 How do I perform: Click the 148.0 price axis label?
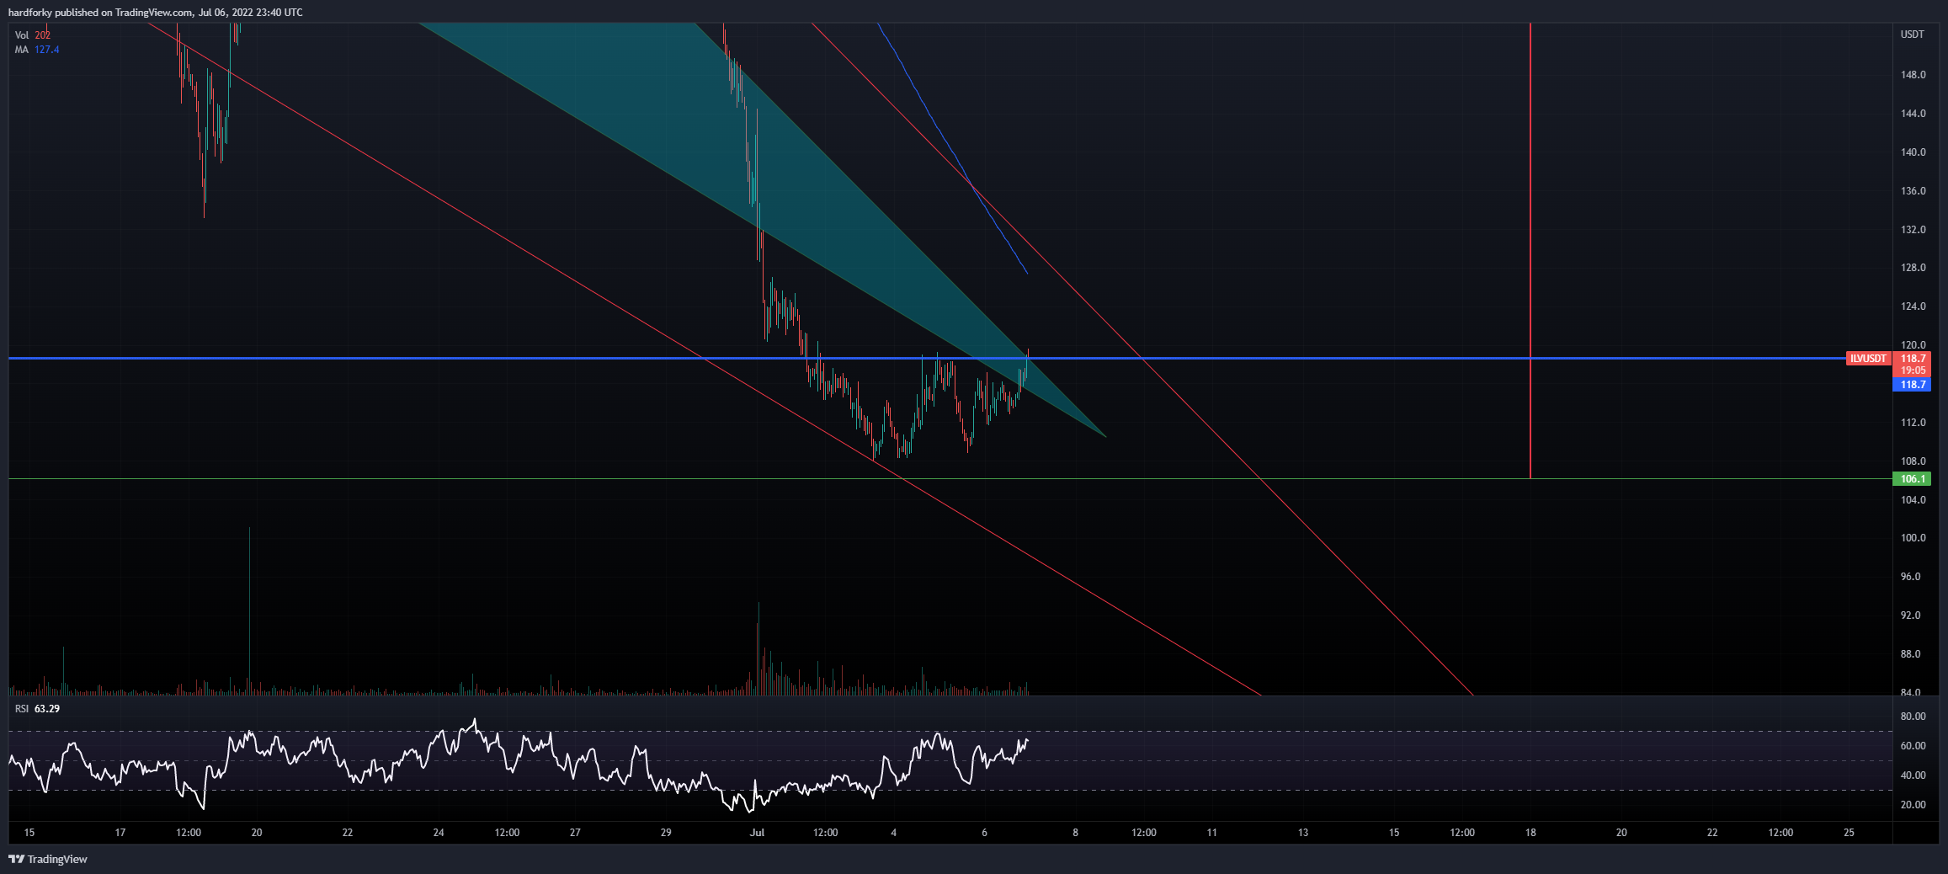tap(1913, 75)
